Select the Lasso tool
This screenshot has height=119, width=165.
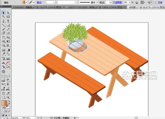8,17
